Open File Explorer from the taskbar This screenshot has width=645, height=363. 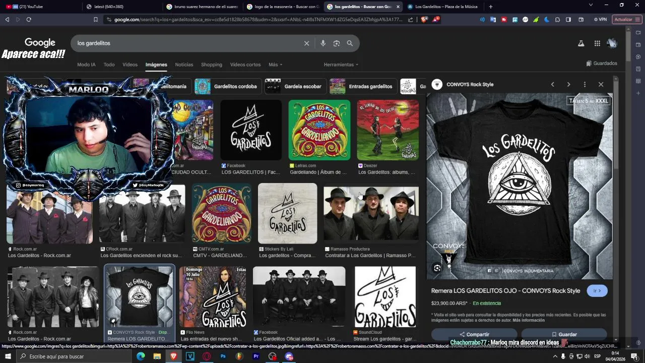pos(157,356)
